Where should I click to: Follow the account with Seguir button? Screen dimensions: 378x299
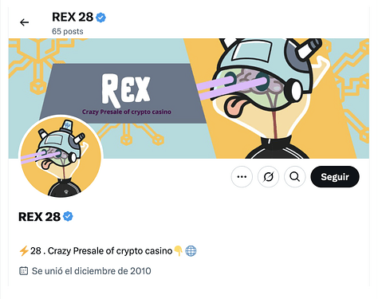point(335,177)
